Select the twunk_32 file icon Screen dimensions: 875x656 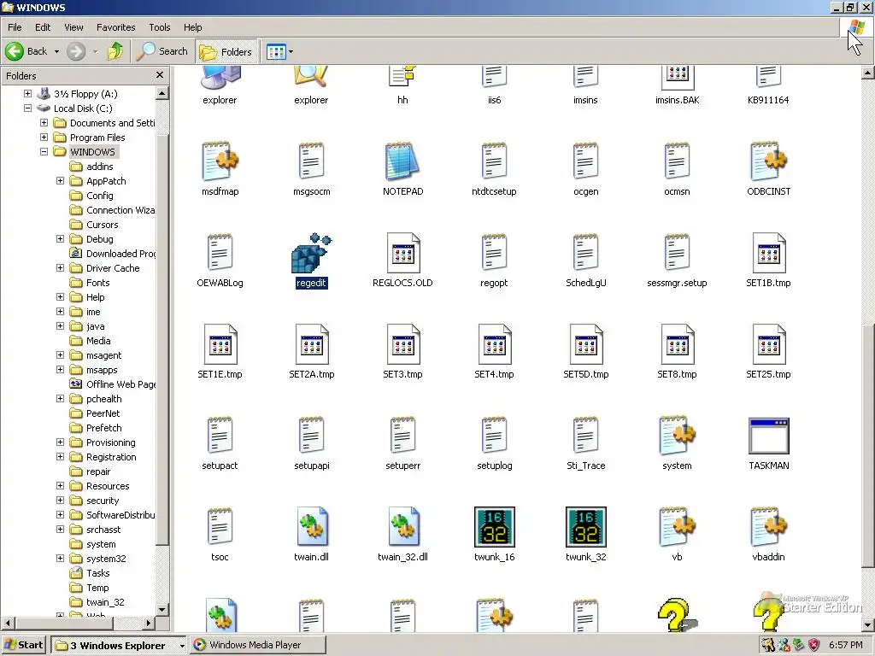(586, 526)
